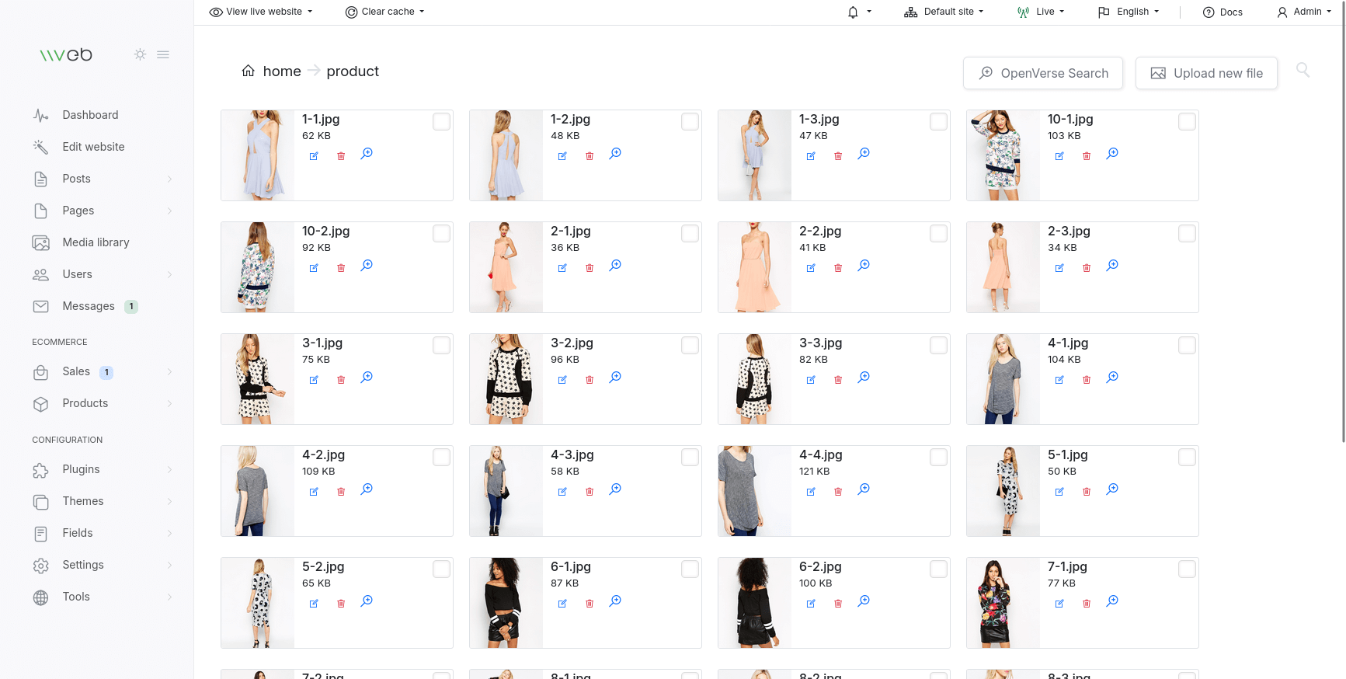Click the 7-1.jpg image thumbnail
The height and width of the screenshot is (679, 1346).
point(1003,603)
